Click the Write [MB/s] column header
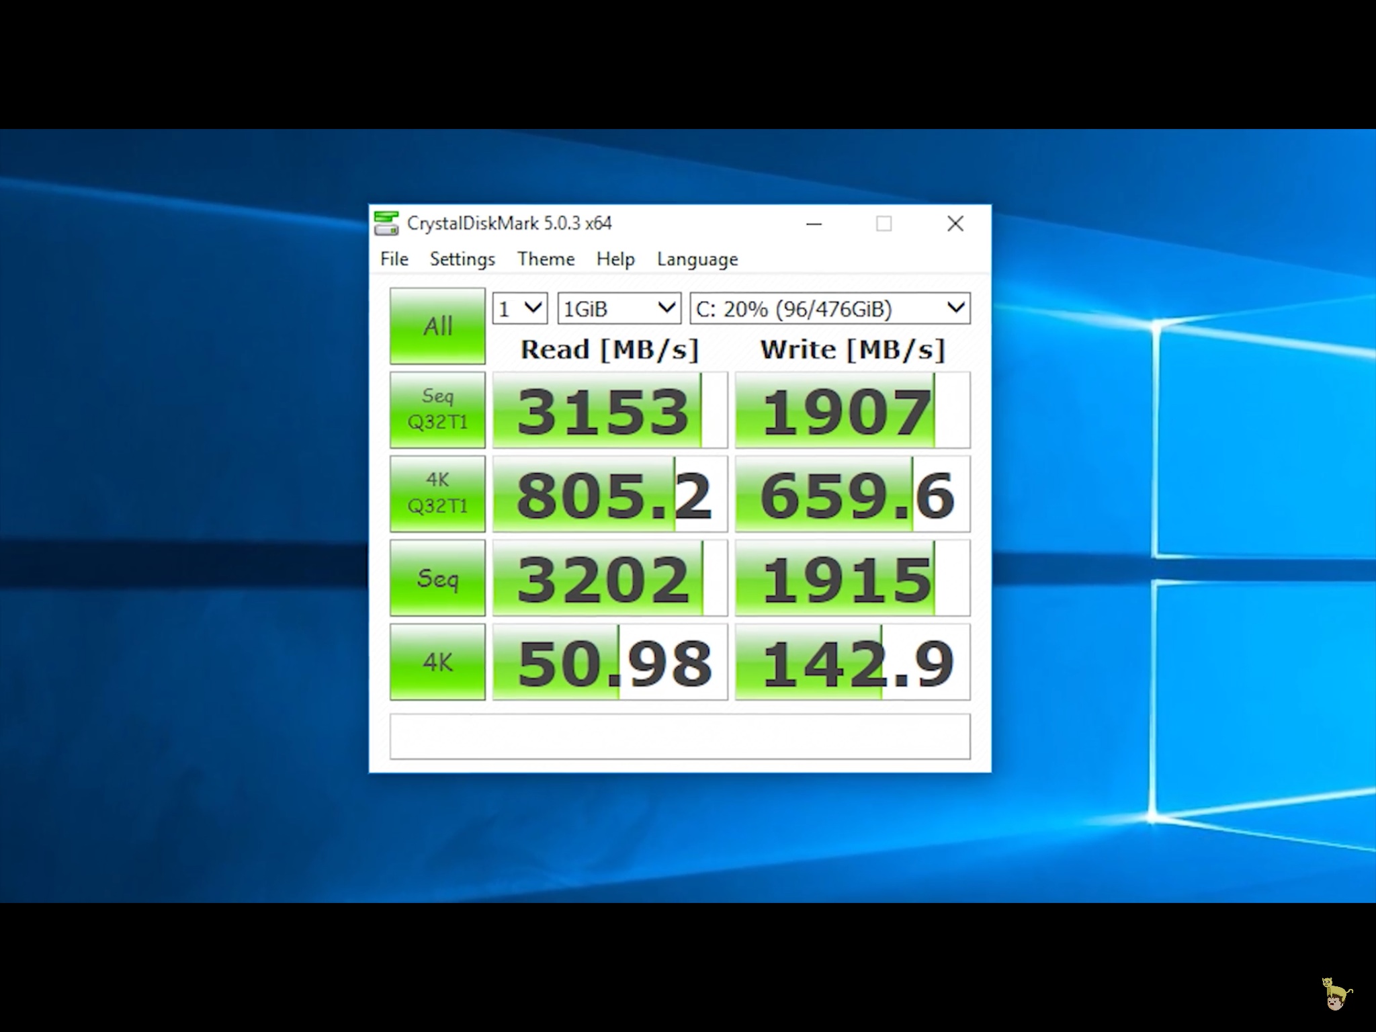This screenshot has height=1032, width=1376. coord(853,349)
